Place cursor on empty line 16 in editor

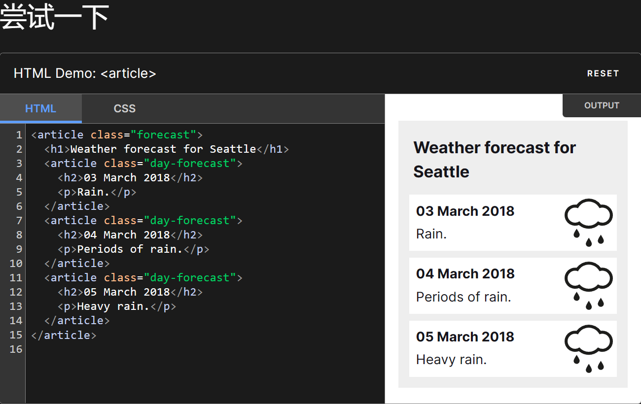(x=148, y=349)
